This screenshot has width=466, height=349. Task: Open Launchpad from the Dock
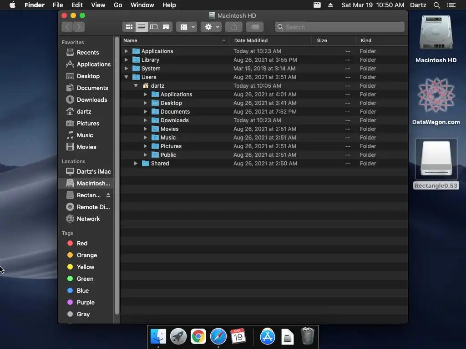tap(178, 337)
